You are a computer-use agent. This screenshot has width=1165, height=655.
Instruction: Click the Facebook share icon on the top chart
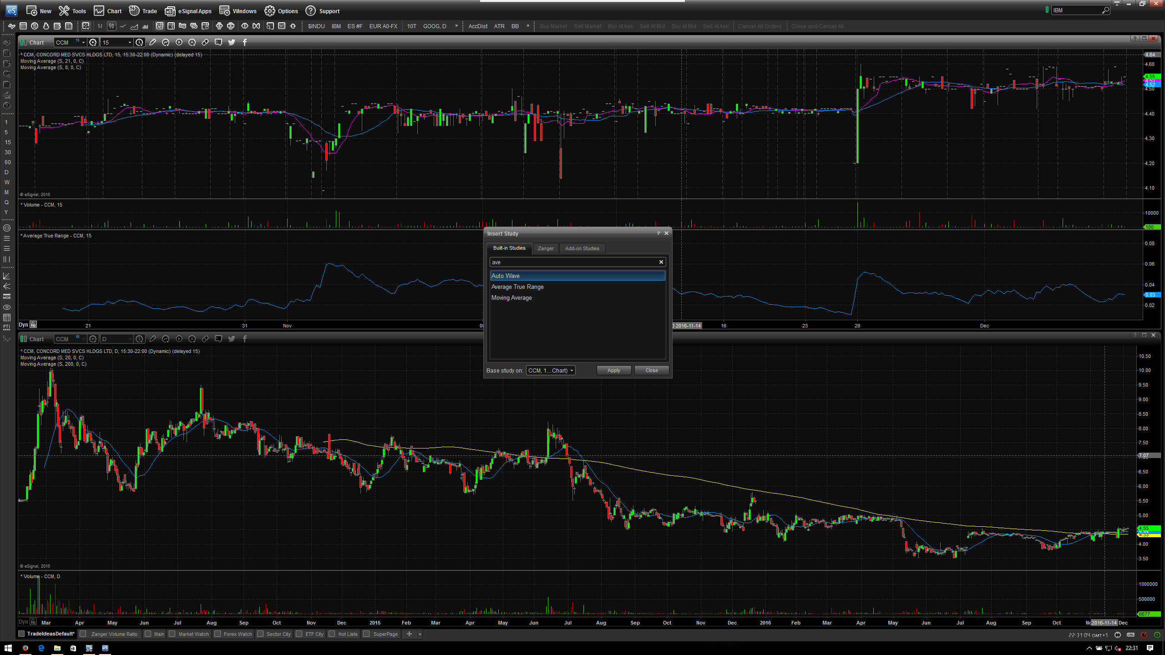tap(245, 42)
